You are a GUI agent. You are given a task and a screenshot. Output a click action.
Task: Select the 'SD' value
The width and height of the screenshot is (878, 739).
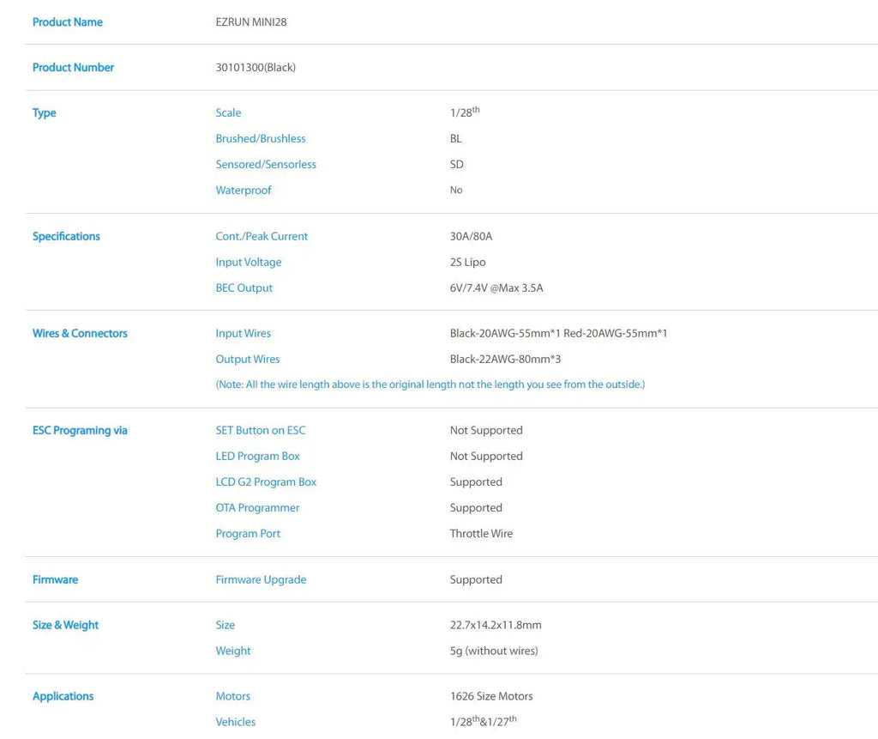pos(456,164)
